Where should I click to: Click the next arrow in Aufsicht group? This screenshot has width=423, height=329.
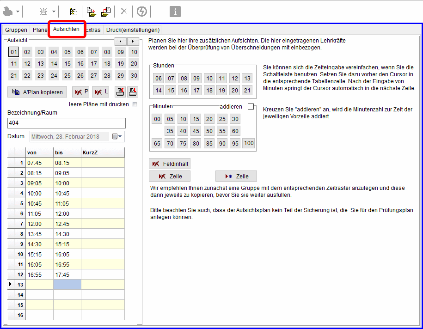click(x=133, y=41)
